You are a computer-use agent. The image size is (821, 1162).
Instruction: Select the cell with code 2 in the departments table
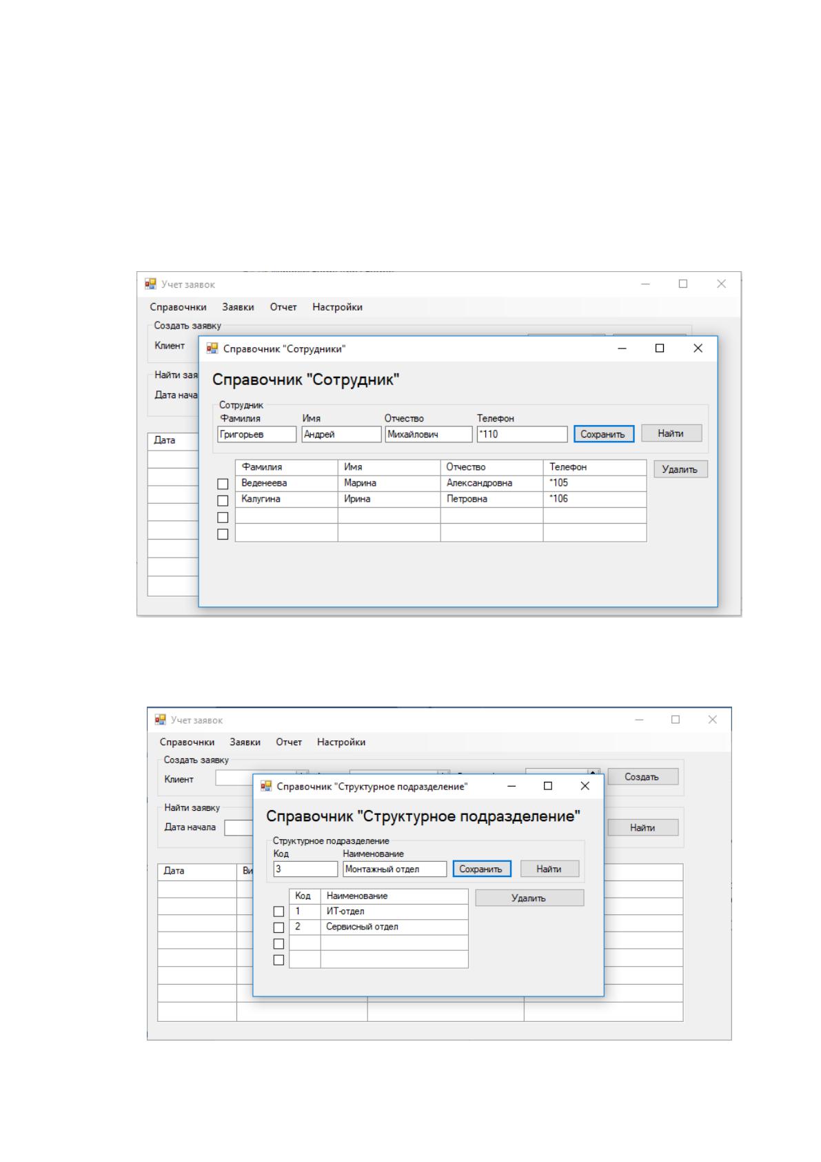(305, 927)
